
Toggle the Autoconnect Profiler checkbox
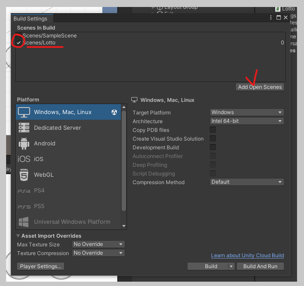point(213,156)
